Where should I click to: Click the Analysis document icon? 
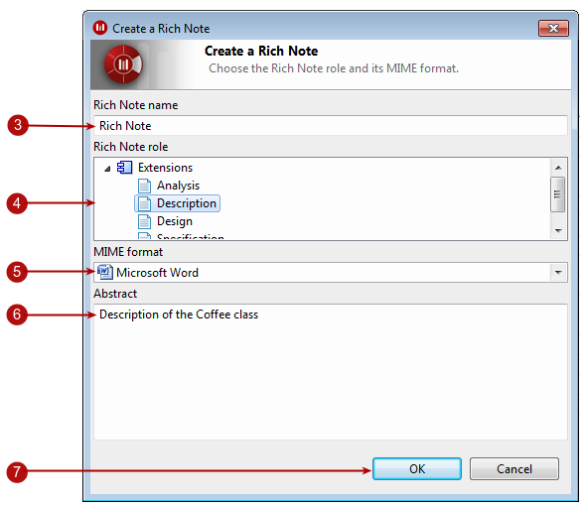pyautogui.click(x=144, y=186)
